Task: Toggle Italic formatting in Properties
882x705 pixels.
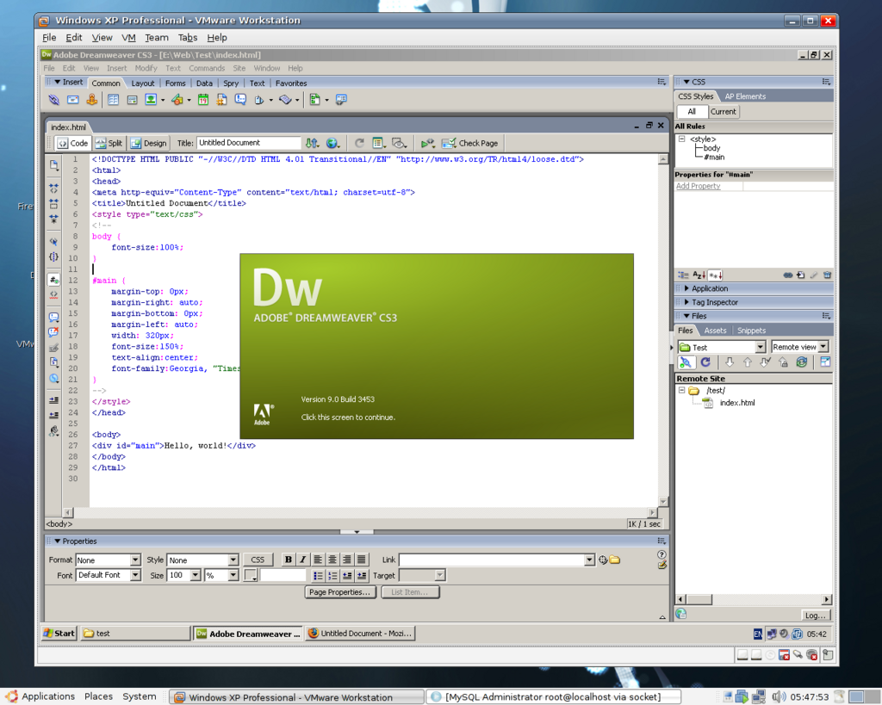Action: pyautogui.click(x=302, y=560)
